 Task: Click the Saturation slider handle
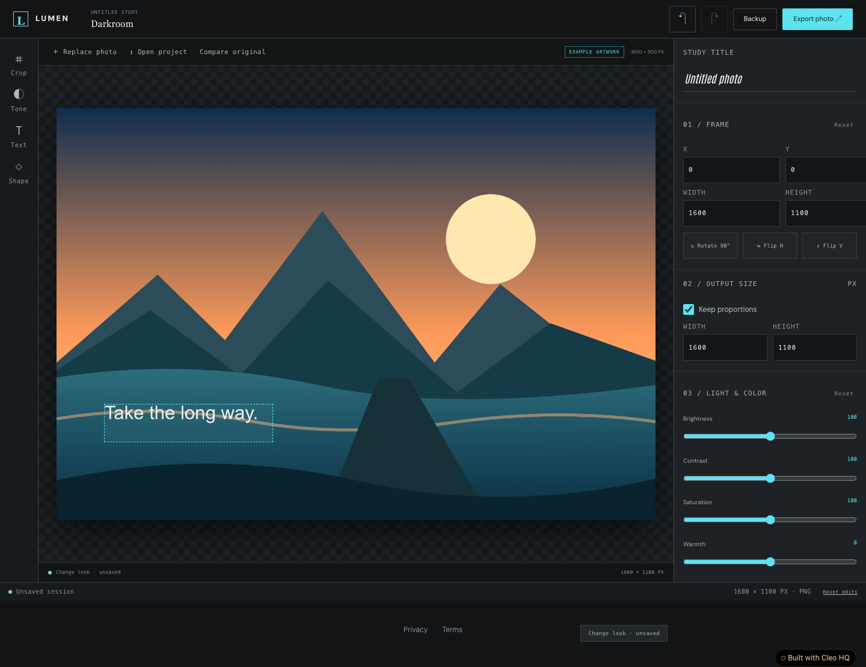pos(770,520)
